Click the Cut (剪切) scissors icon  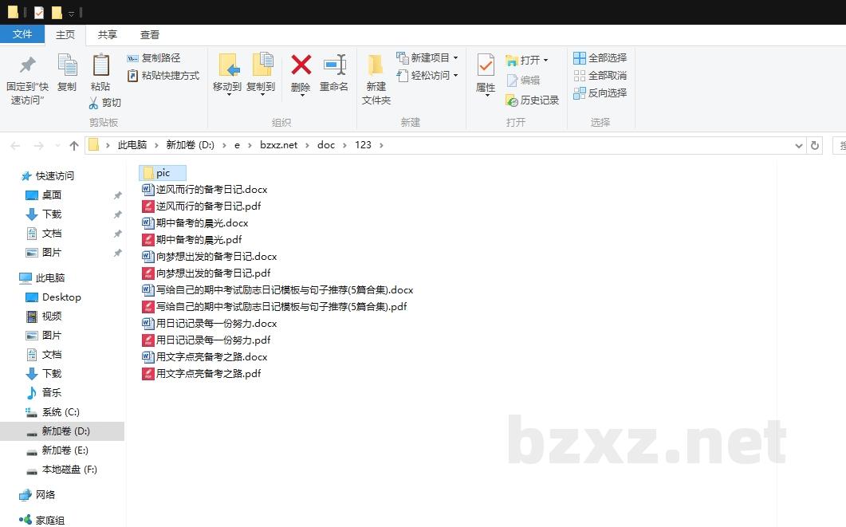click(x=93, y=103)
